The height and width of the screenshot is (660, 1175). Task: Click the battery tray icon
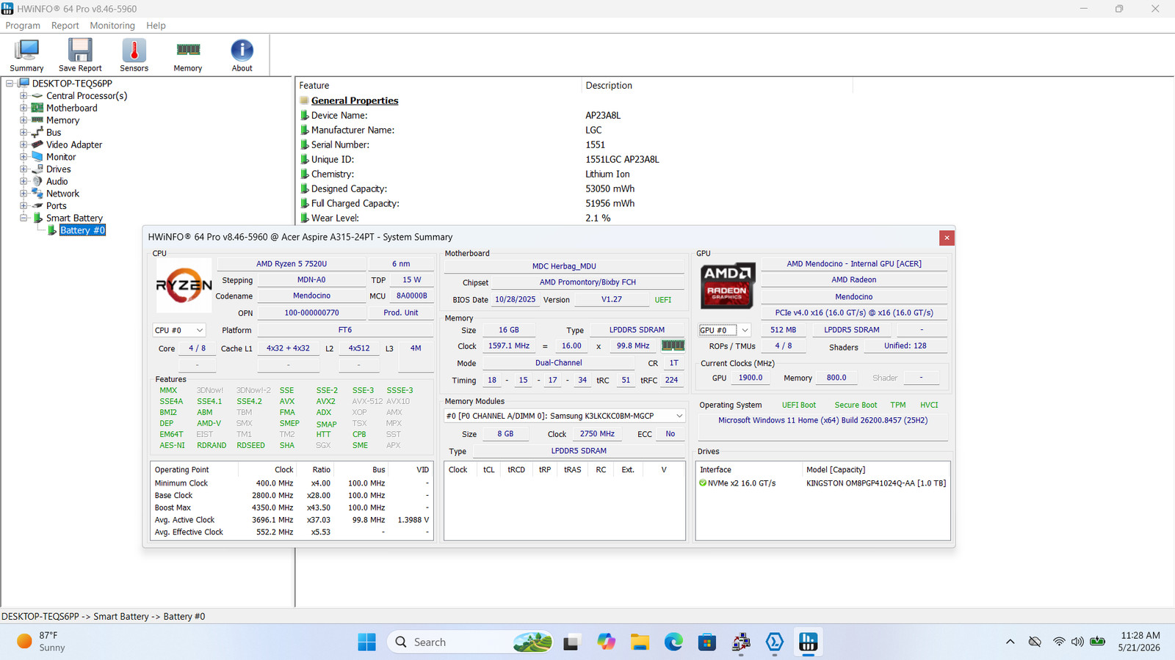coord(1098,642)
